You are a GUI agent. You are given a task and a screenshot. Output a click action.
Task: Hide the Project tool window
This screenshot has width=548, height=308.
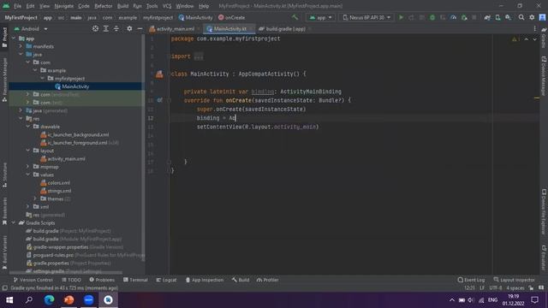click(140, 28)
